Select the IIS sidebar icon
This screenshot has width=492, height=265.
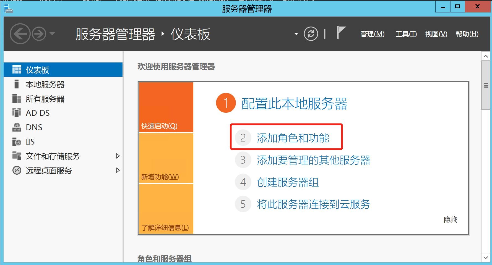point(17,142)
